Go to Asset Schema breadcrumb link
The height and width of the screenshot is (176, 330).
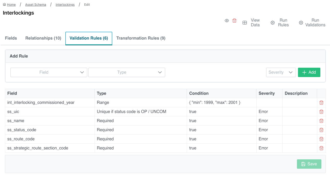36,5
